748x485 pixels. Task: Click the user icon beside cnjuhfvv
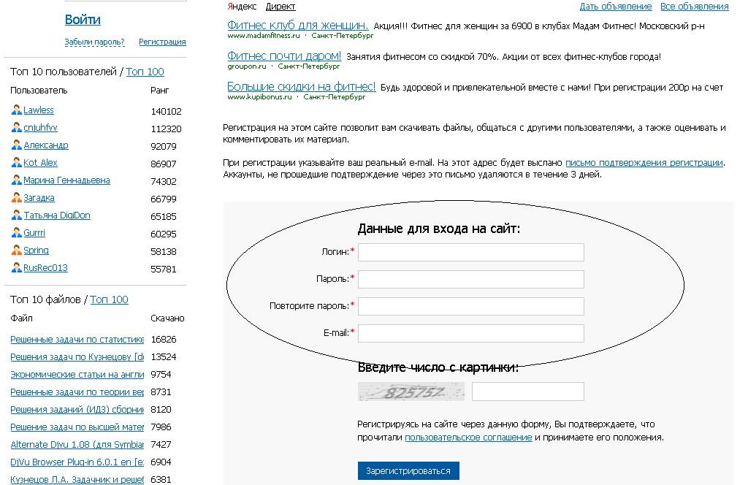[16, 127]
